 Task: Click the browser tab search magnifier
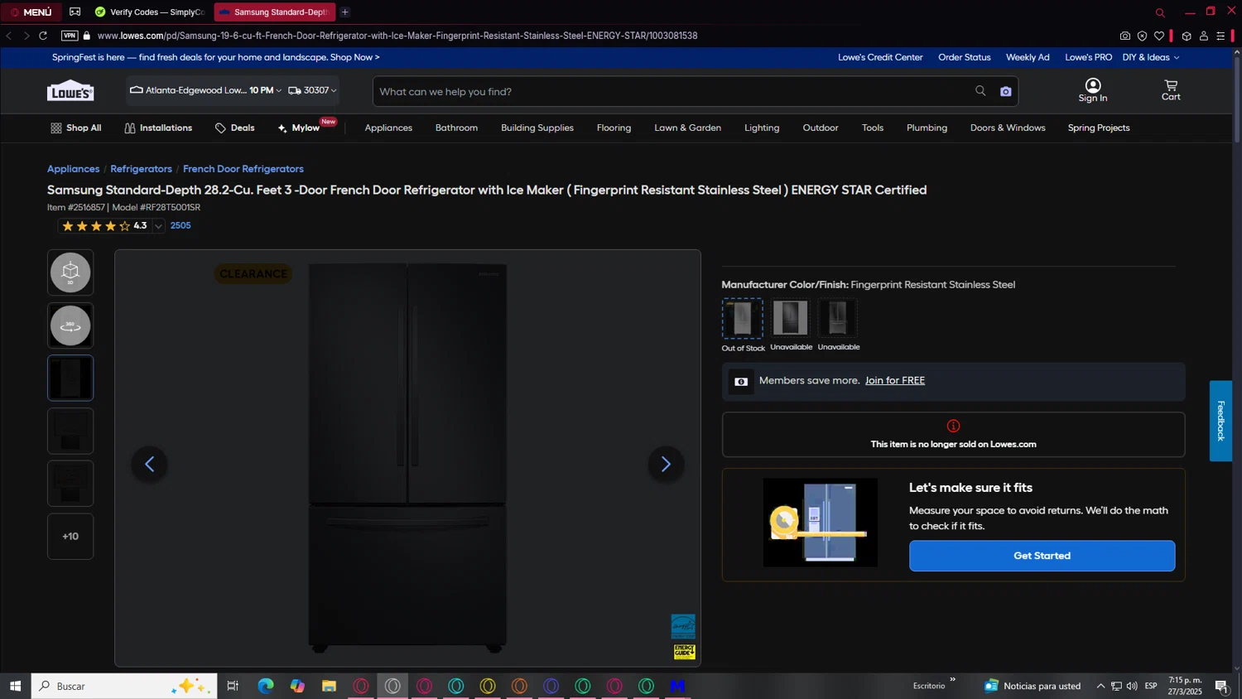click(1160, 12)
